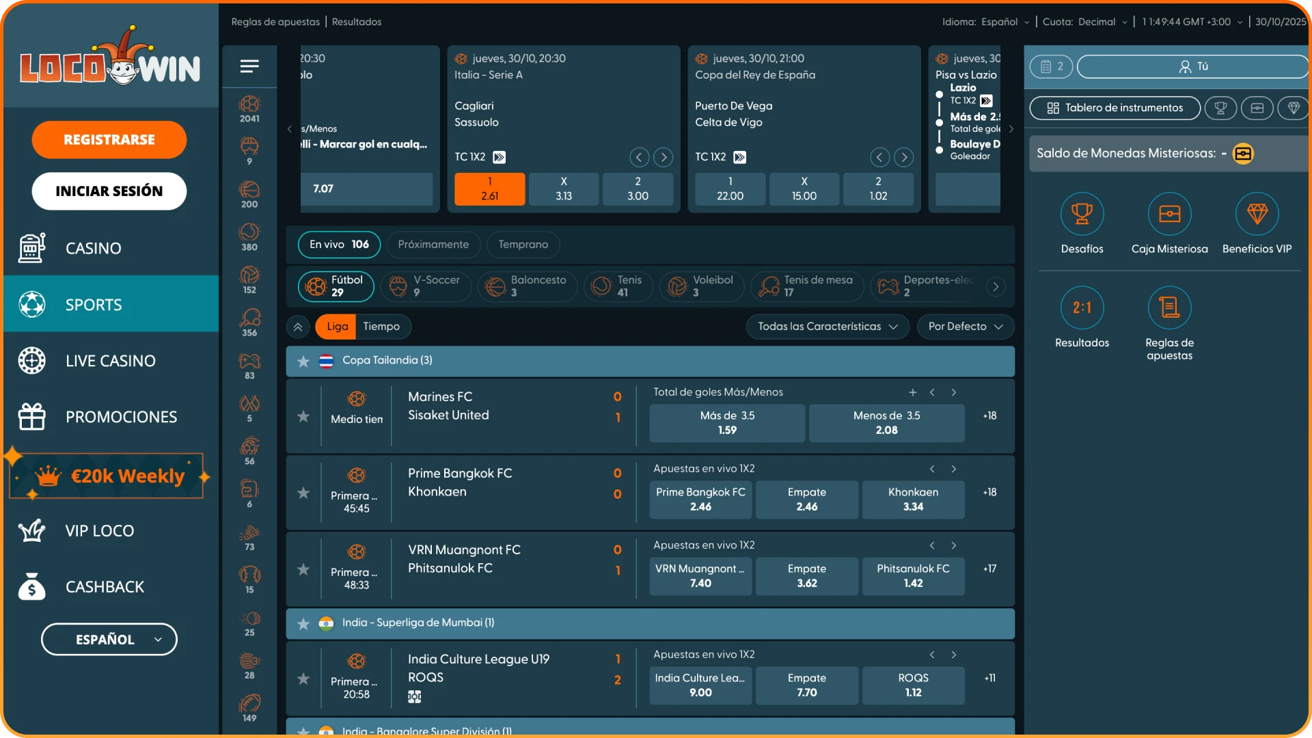Open LIVE CASINO in the sidebar

tap(111, 361)
